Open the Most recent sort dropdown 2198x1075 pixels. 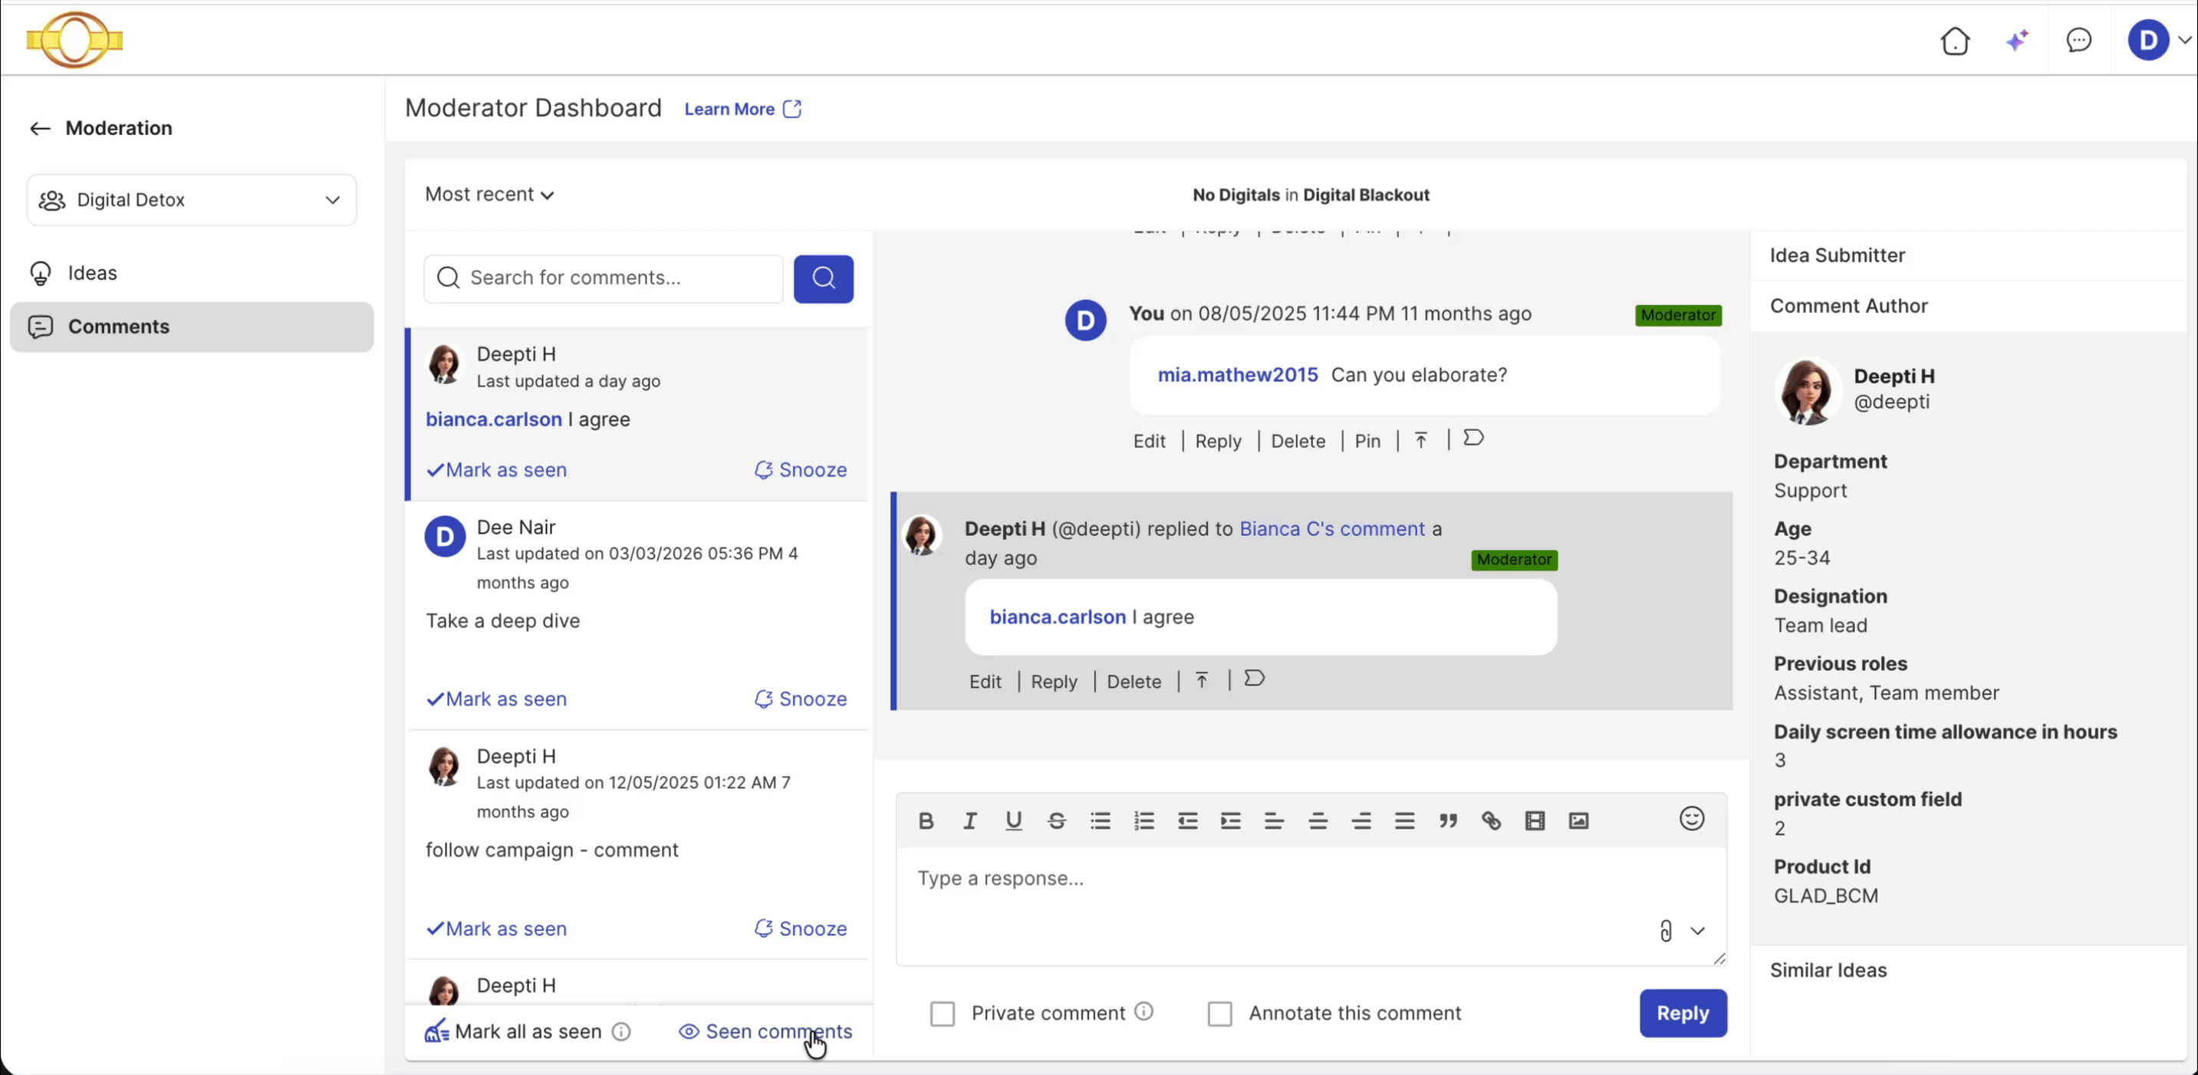pyautogui.click(x=490, y=195)
